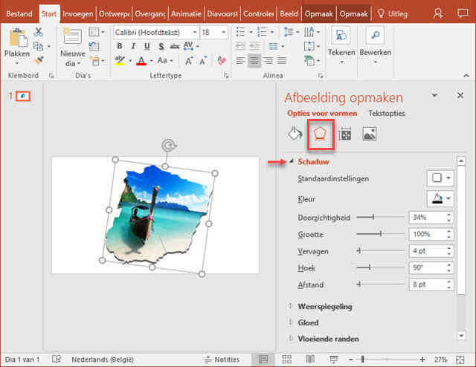The image size is (476, 367).
Task: Click the line spacing icon
Action: [x=289, y=32]
